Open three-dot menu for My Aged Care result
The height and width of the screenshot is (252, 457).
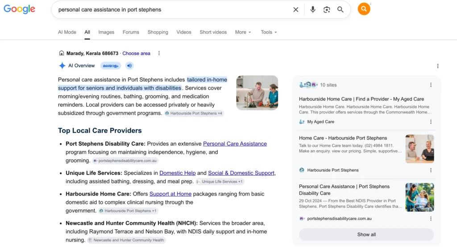point(431,122)
